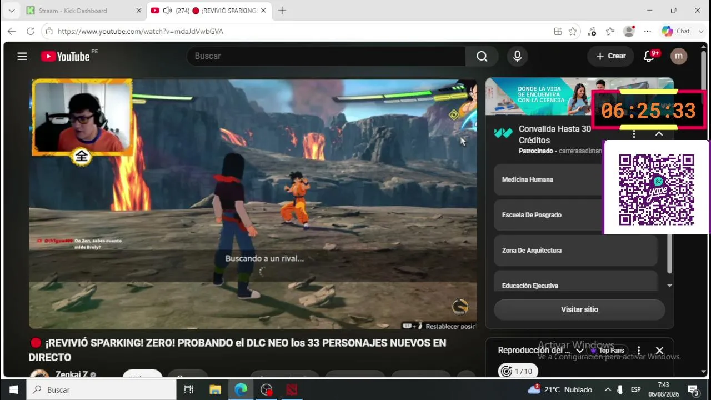Image resolution: width=711 pixels, height=400 pixels.
Task: Open the Edge favorites list
Action: coord(610,32)
